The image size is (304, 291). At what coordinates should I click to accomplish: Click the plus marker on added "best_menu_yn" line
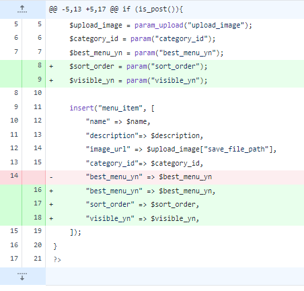pos(51,191)
